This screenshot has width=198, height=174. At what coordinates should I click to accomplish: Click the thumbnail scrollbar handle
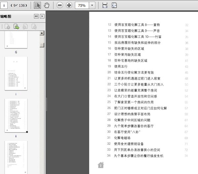pyautogui.click(x=42, y=45)
